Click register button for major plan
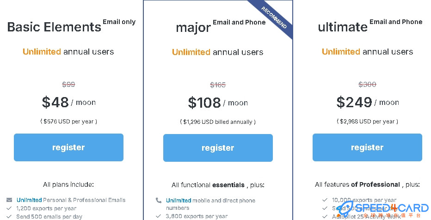The height and width of the screenshot is (220, 431). coord(218,148)
